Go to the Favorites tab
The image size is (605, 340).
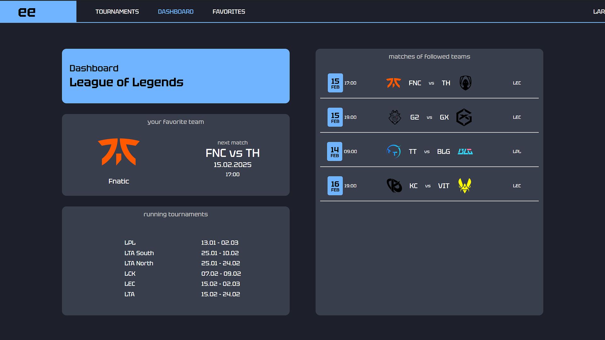pos(229,12)
